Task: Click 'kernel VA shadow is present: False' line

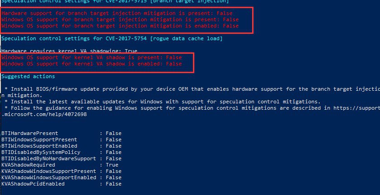Action: click(x=92, y=57)
